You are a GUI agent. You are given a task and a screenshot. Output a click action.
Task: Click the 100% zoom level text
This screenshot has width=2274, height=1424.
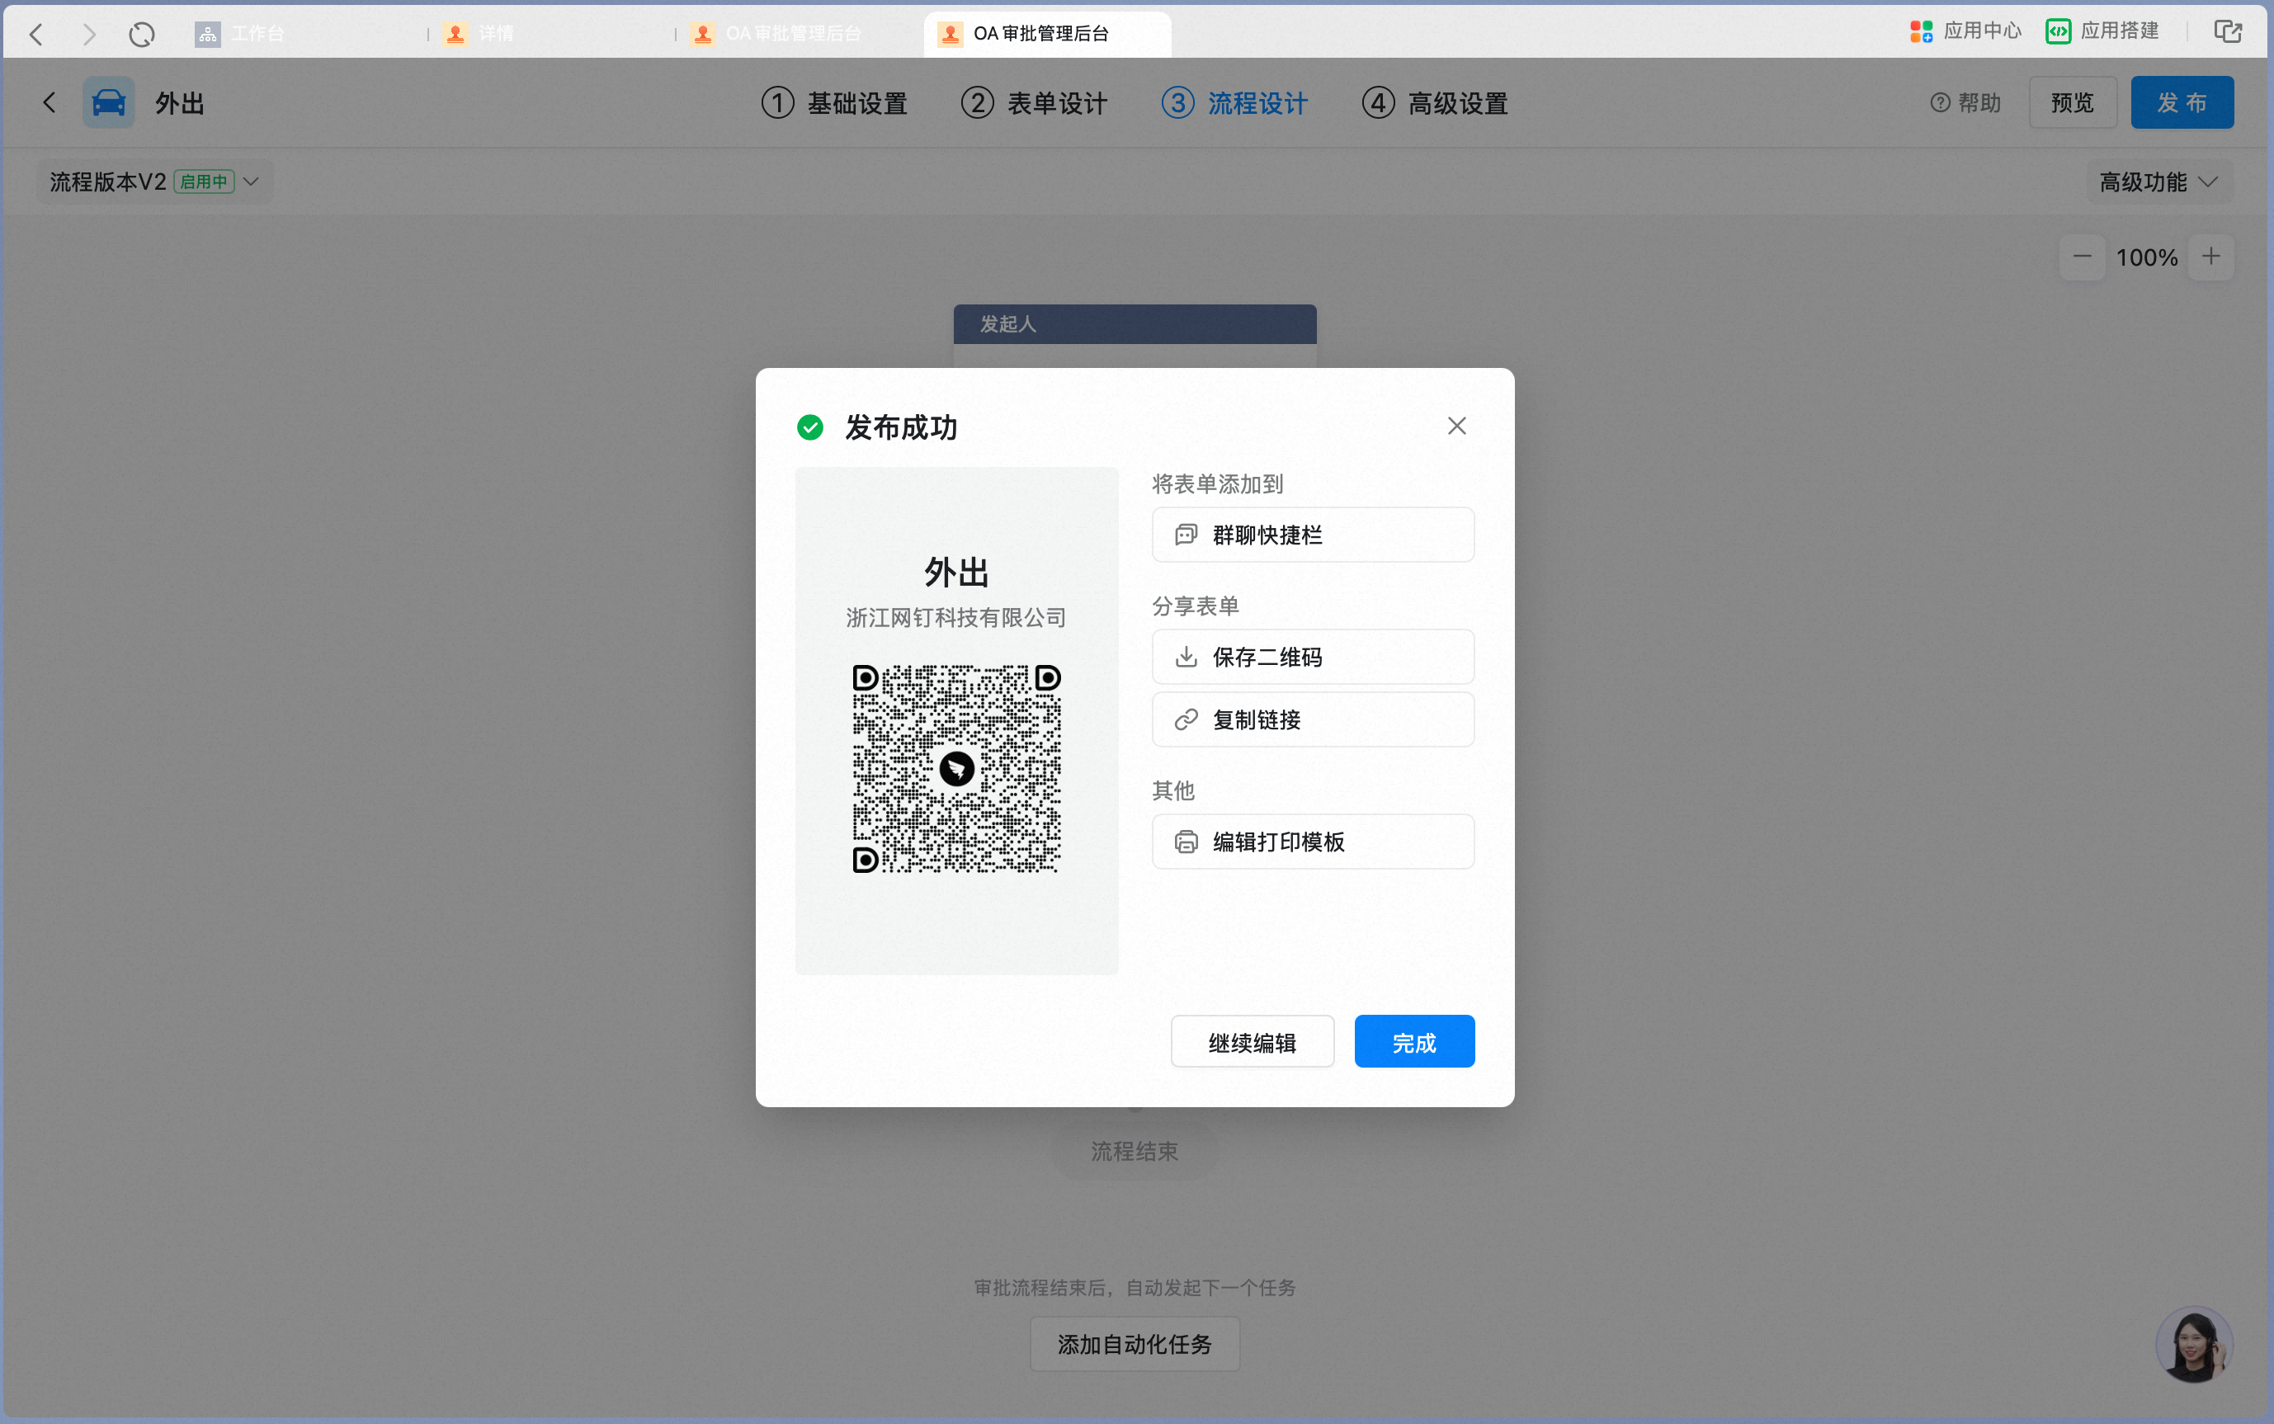click(x=2147, y=257)
